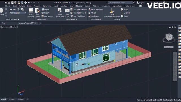Click the keyword search input field
The height and width of the screenshot is (102, 181).
click(120, 3)
